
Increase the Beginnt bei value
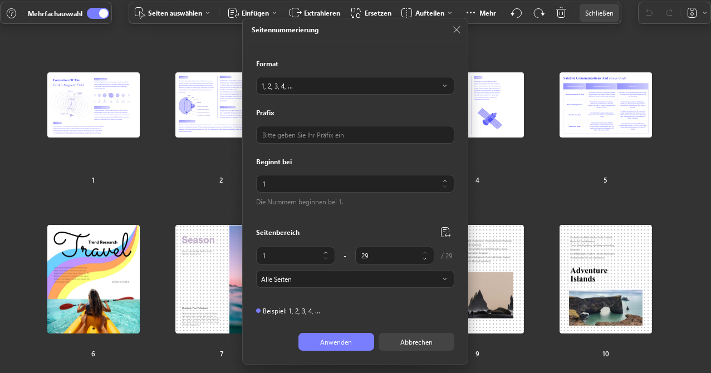click(x=444, y=180)
